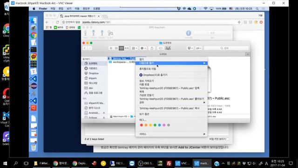The width and height of the screenshot is (298, 168).
Task: Switch Finder to Cover Flow view
Action: click(127, 48)
